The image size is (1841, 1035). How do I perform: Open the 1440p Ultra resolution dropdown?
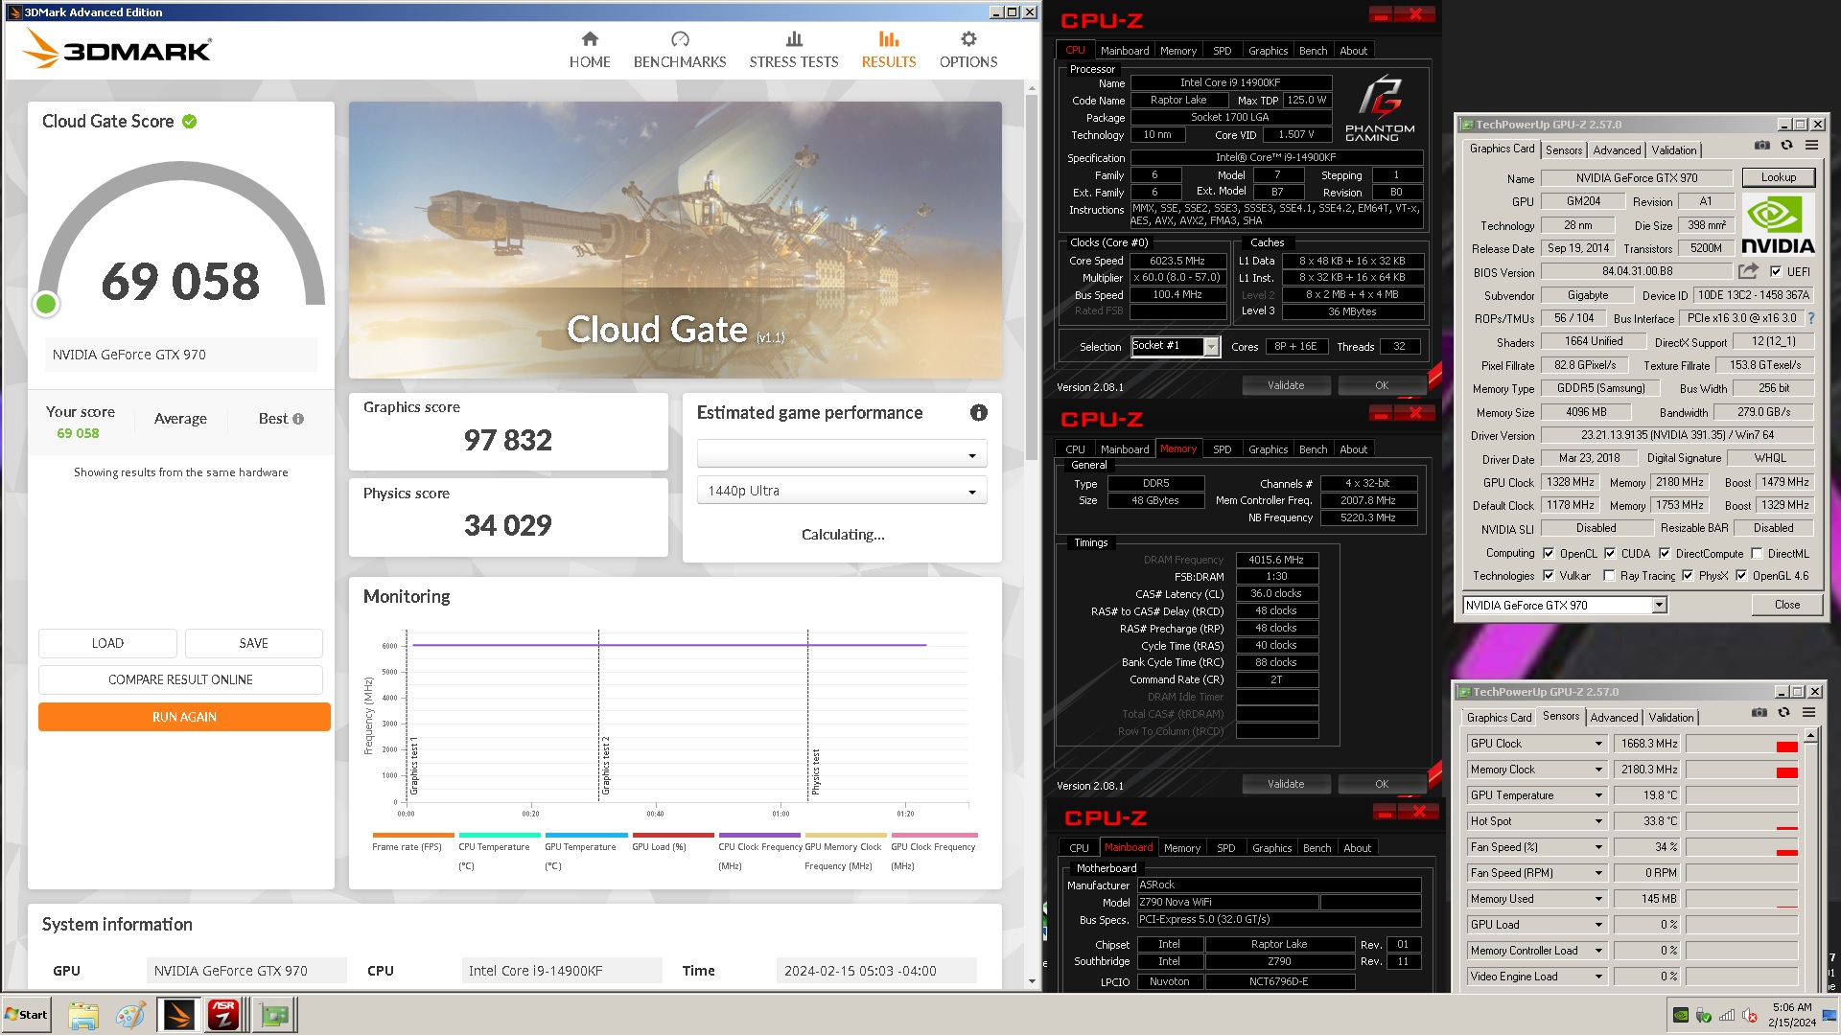842,491
